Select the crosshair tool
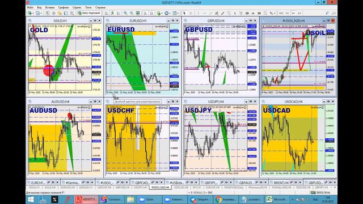Viewport: 363px width, 204px height. pos(191,13)
